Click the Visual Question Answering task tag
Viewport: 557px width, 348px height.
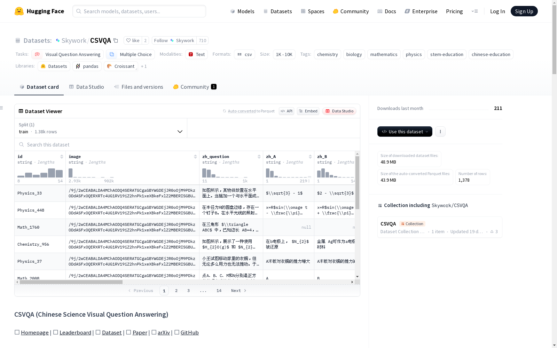pos(68,54)
